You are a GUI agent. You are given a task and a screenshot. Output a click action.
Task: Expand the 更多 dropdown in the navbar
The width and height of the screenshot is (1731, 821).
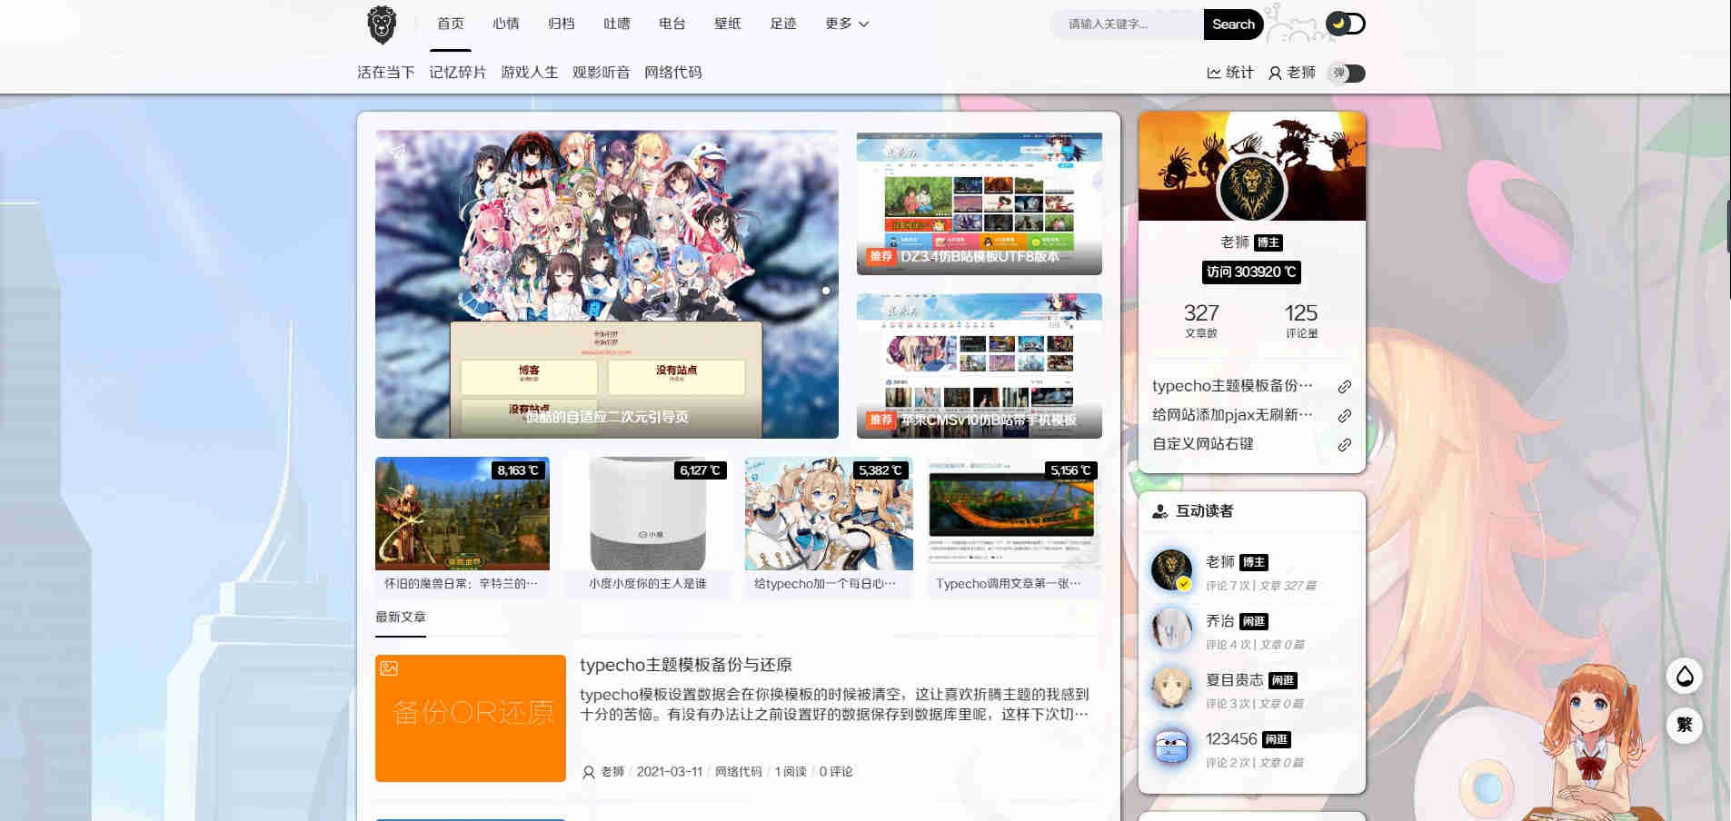pos(845,25)
